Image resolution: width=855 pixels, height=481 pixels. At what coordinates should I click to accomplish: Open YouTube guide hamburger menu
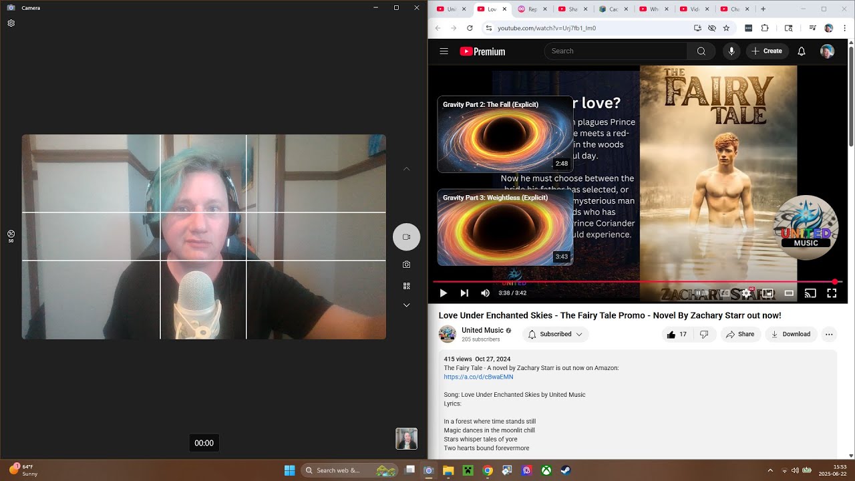pos(444,51)
